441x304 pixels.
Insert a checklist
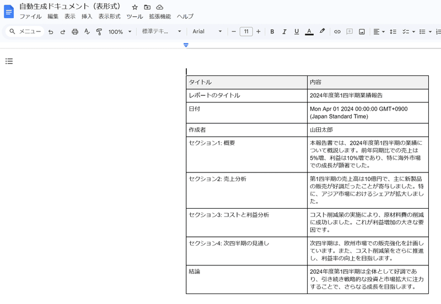405,31
